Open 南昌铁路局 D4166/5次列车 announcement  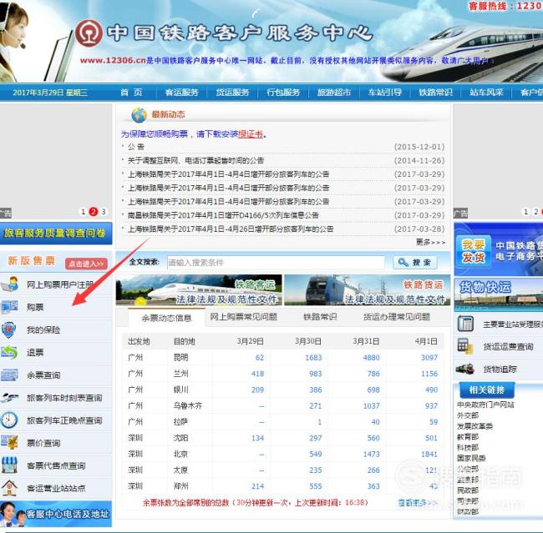(x=223, y=215)
